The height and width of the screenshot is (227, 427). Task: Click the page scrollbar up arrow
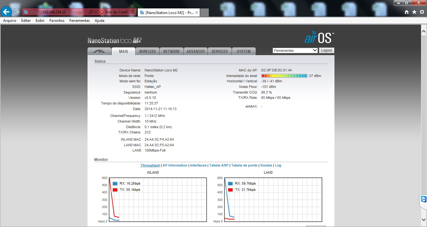tap(424, 31)
